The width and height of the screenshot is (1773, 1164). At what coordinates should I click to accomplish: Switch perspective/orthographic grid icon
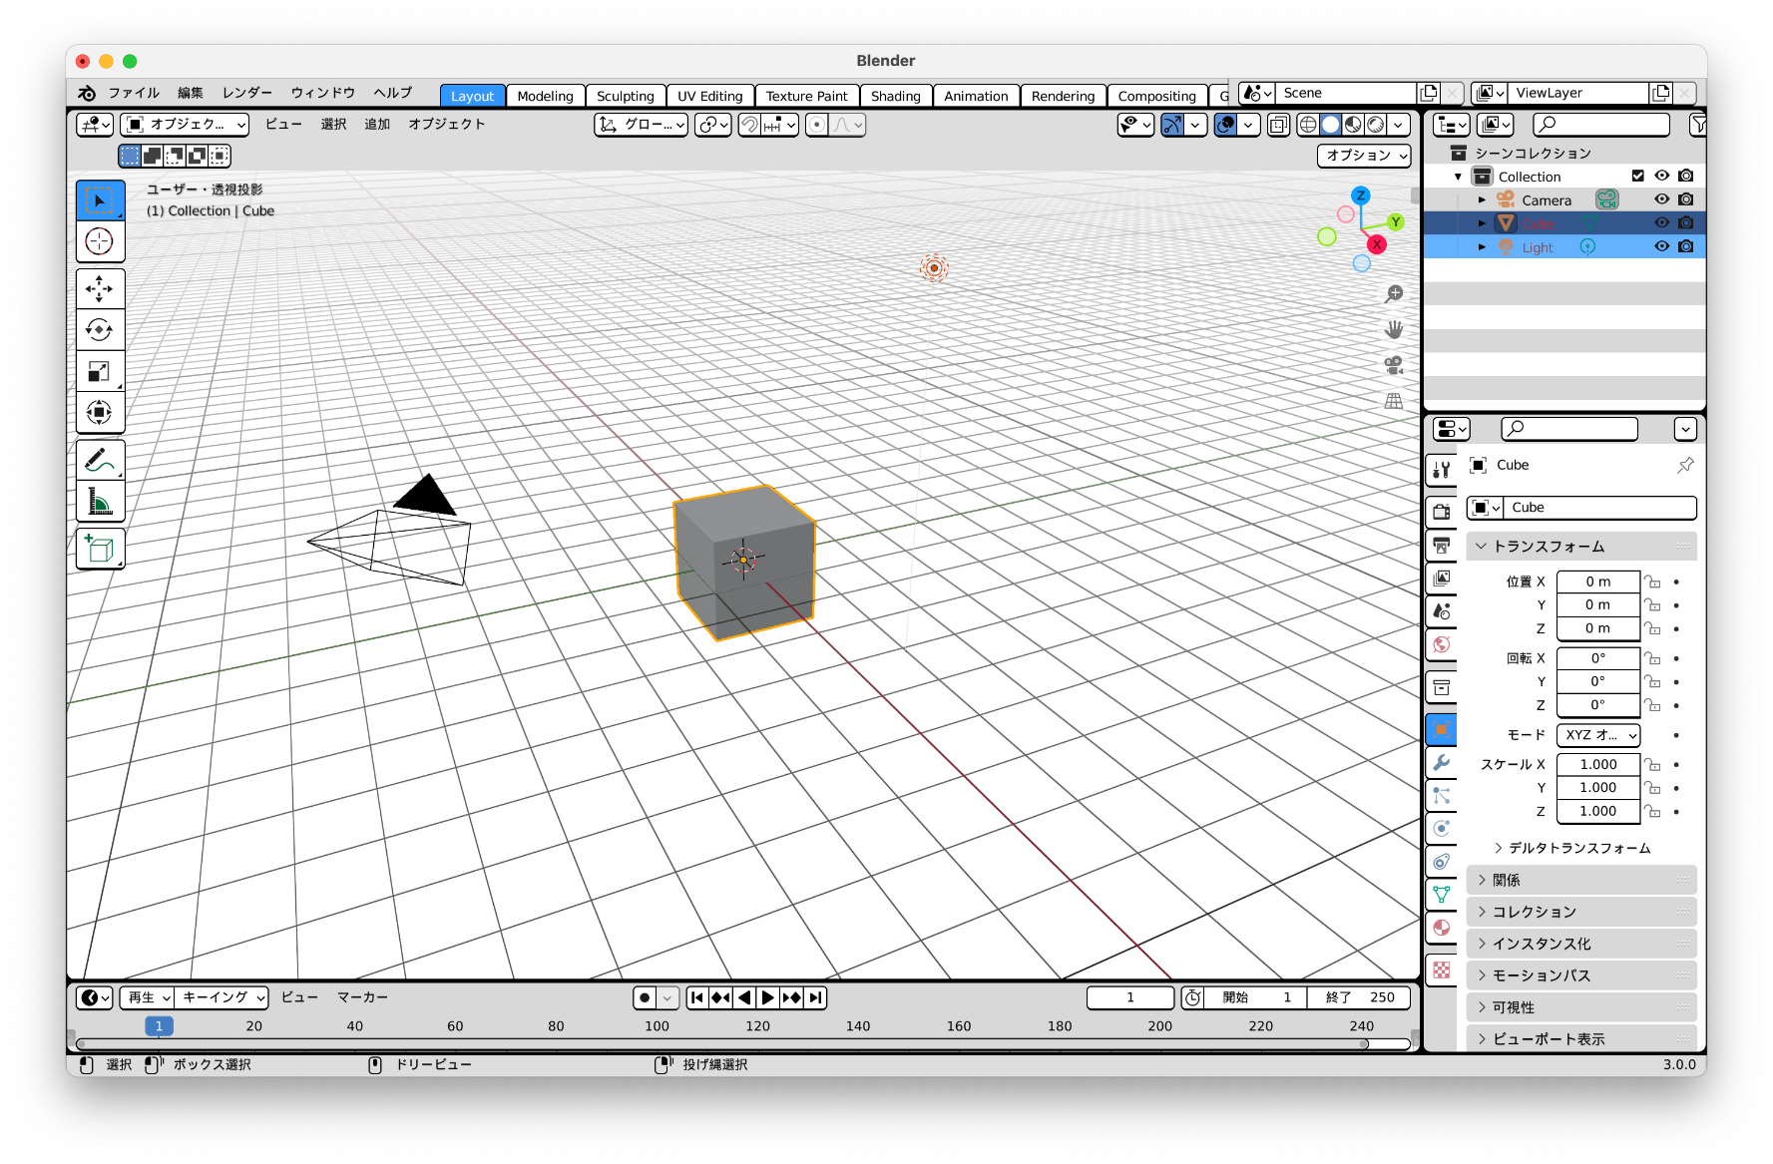(1394, 401)
